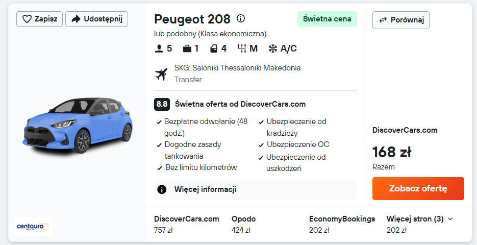Share the offer via Udostępnij button
Image resolution: width=477 pixels, height=245 pixels.
click(x=97, y=19)
